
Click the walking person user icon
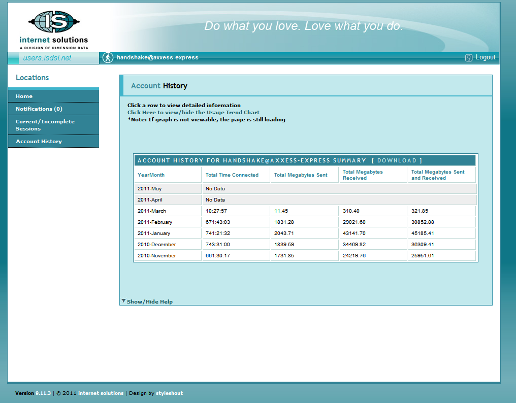pos(108,58)
